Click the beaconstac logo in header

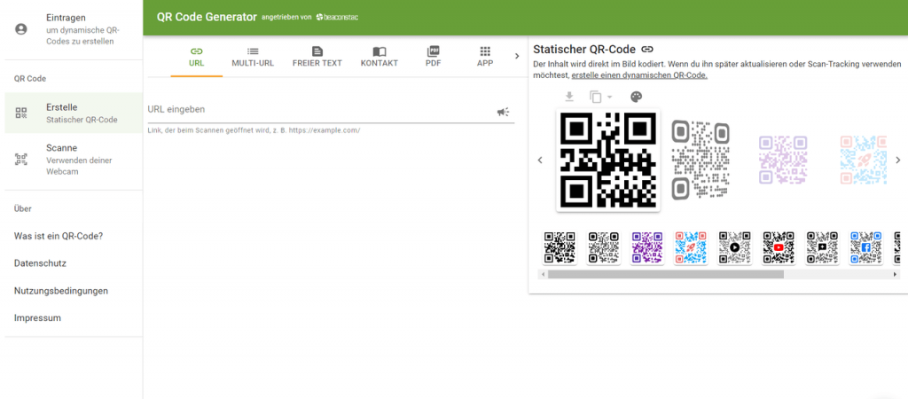pyautogui.click(x=337, y=18)
